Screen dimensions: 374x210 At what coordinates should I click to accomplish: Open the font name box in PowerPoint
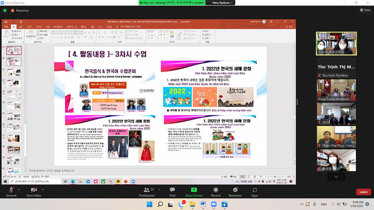tap(64, 32)
